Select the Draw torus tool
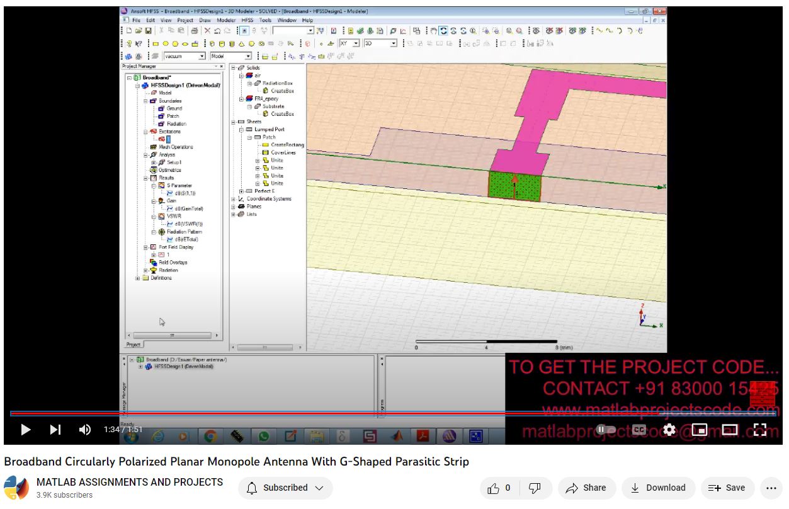 point(261,44)
